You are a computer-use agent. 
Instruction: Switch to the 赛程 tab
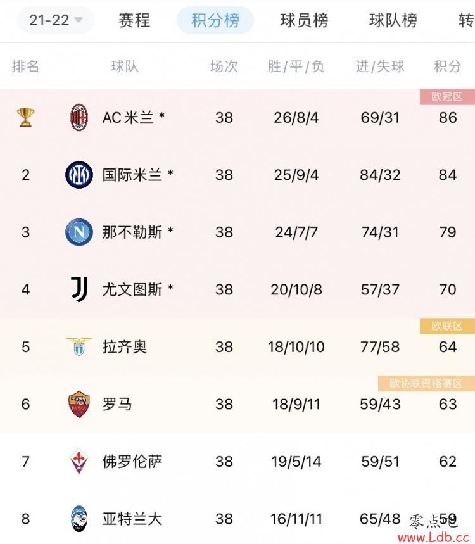135,20
